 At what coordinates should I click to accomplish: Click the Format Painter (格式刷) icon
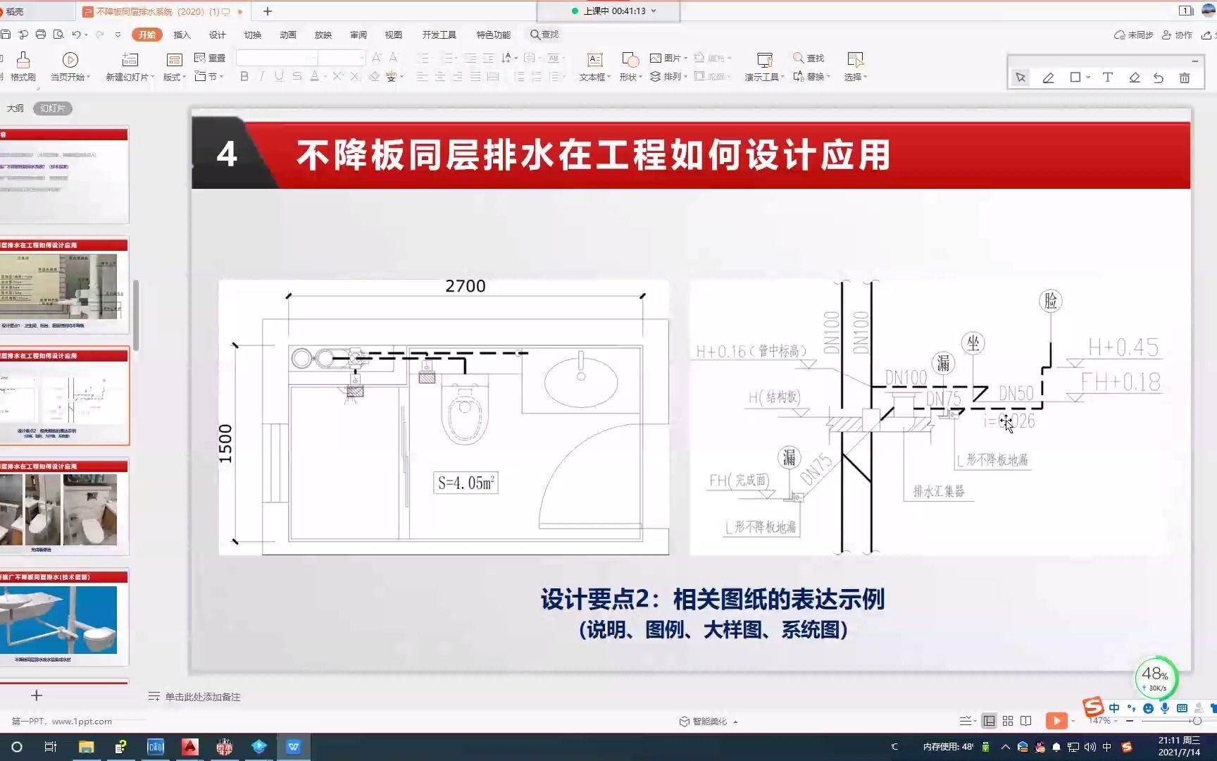click(23, 59)
